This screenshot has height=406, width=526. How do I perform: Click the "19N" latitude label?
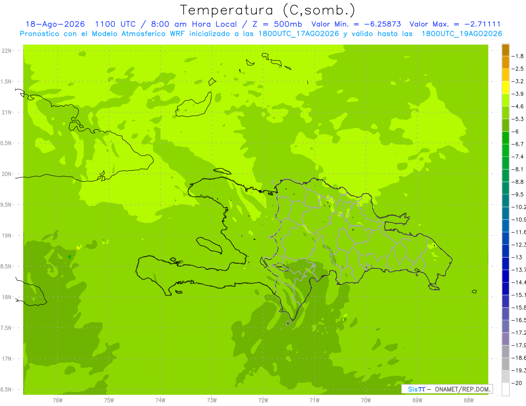(x=7, y=236)
